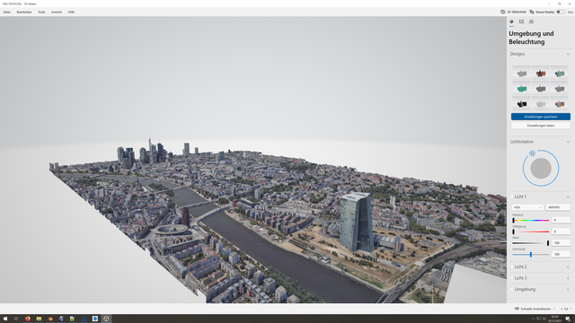Select the purple and tan design preset

tap(560, 104)
